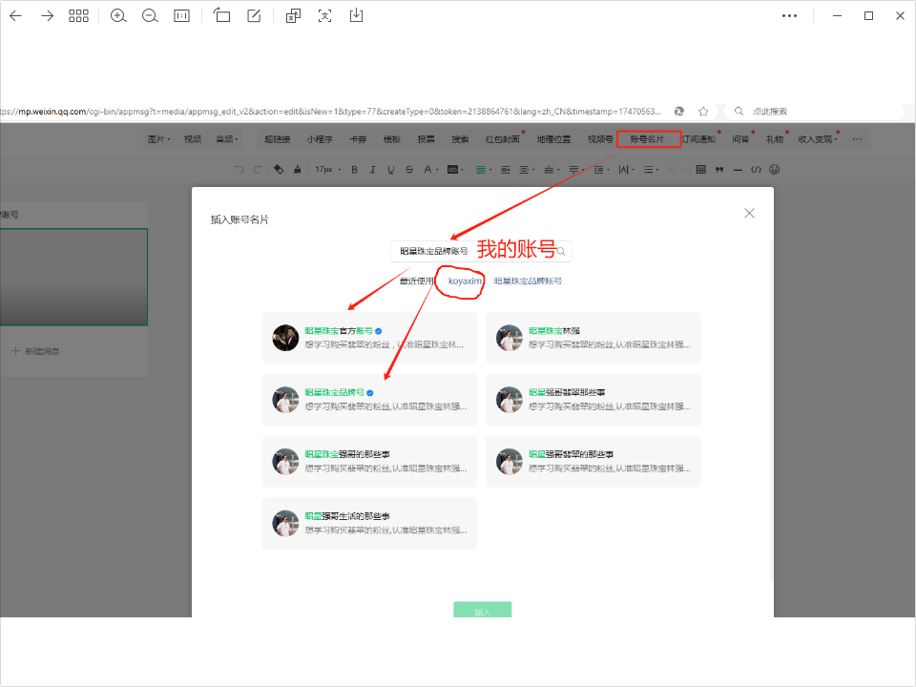Click the 视频 toolbar item

click(x=192, y=139)
